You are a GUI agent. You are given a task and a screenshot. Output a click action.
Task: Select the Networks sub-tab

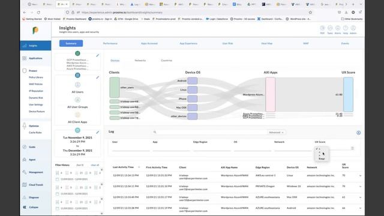[140, 61]
